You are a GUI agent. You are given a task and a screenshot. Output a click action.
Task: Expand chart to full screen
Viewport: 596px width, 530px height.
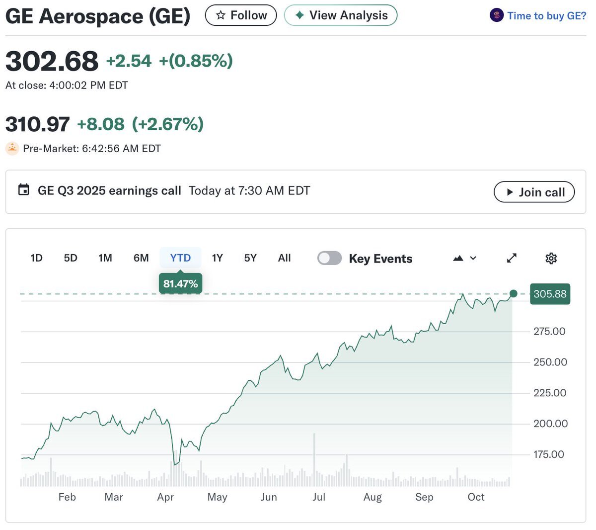(x=512, y=258)
